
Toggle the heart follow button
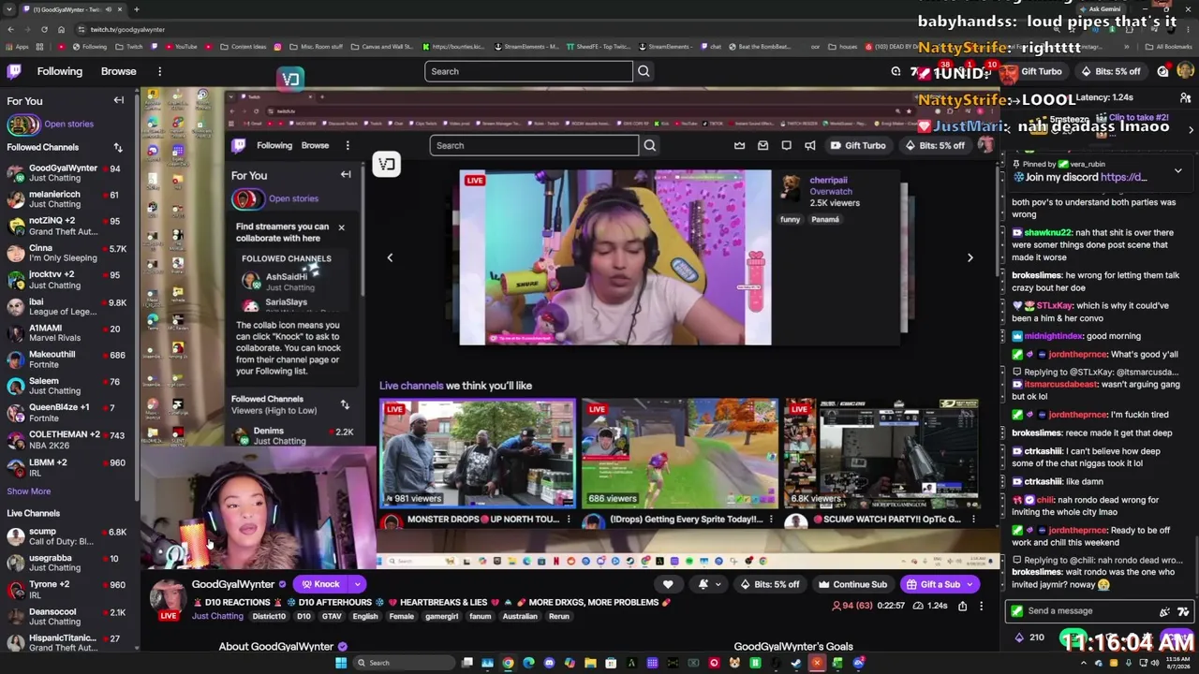(668, 584)
